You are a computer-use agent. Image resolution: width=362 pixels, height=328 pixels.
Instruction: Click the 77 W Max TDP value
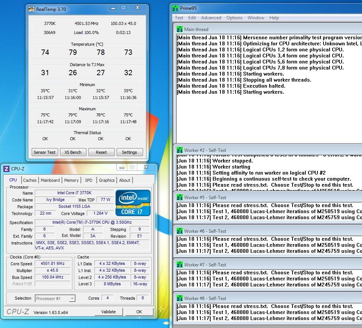[105, 200]
